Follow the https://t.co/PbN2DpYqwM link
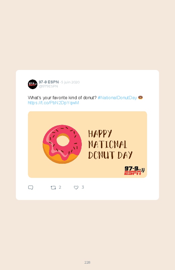The image size is (175, 270). [x=54, y=103]
